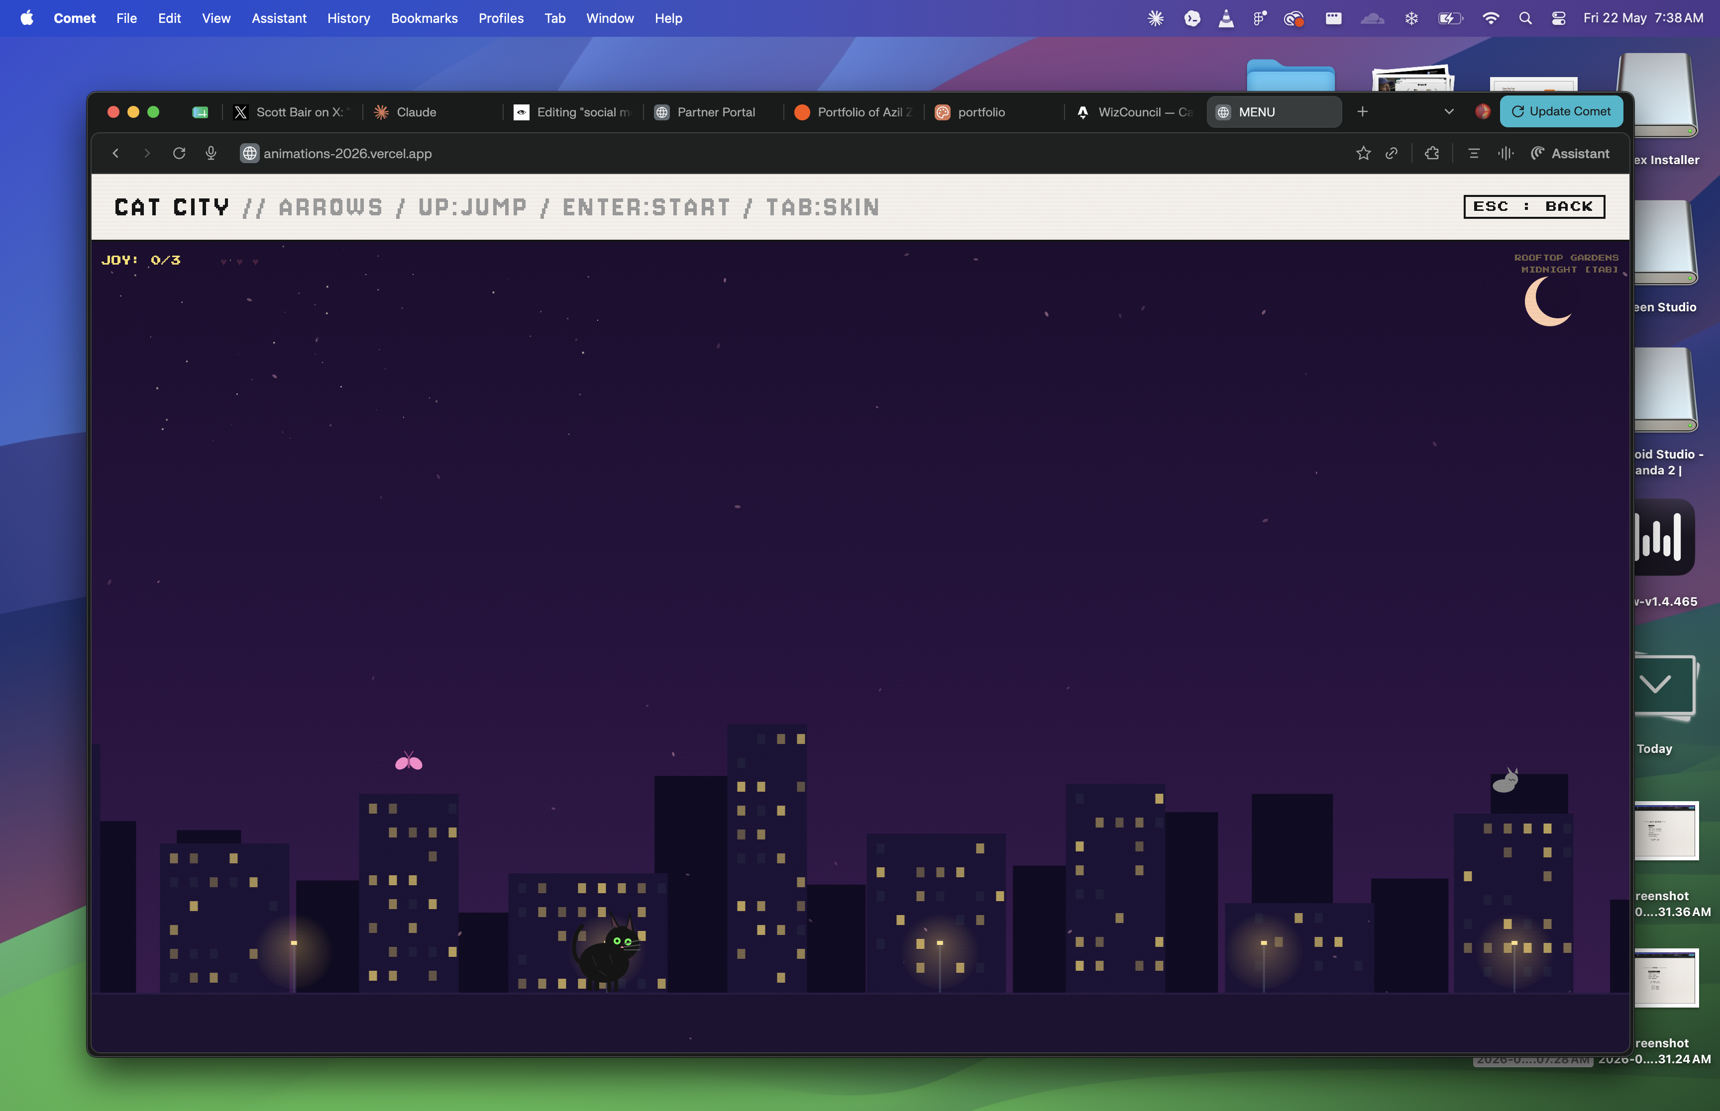Viewport: 1720px width, 1111px height.
Task: Click the reader list lines icon
Action: pyautogui.click(x=1474, y=153)
